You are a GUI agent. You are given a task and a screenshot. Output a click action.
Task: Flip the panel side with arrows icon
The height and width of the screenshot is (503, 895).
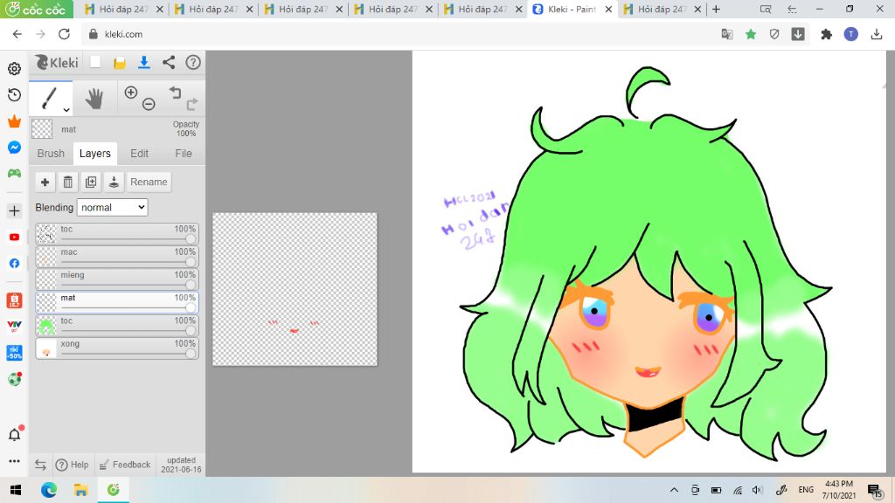40,465
